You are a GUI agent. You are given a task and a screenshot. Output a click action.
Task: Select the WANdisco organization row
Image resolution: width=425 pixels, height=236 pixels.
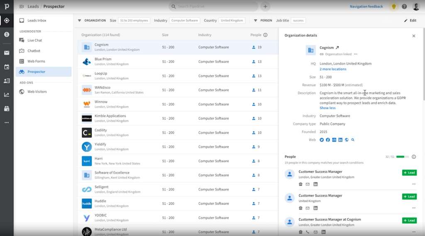click(178, 90)
